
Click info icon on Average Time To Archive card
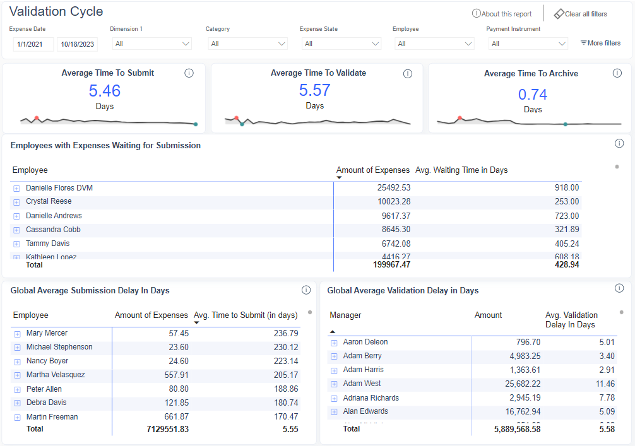point(617,73)
